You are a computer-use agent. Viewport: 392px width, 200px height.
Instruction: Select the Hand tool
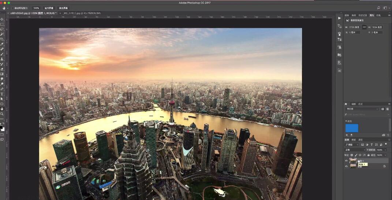pyautogui.click(x=2, y=109)
